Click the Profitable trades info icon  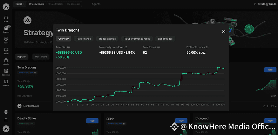(x=207, y=47)
